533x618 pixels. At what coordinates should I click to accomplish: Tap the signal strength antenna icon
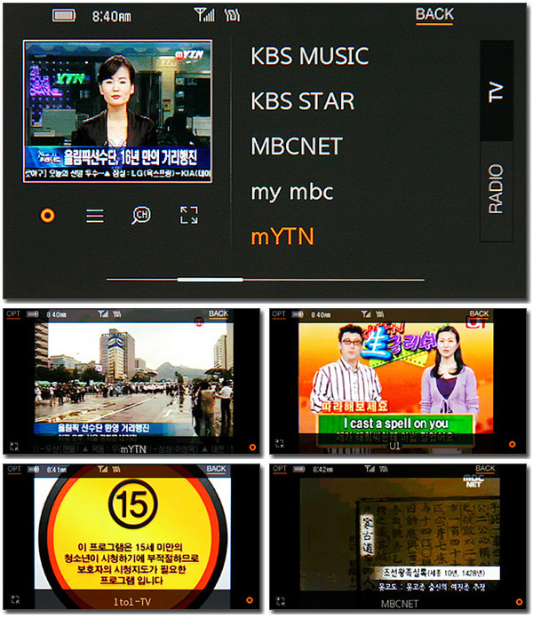coord(204,15)
